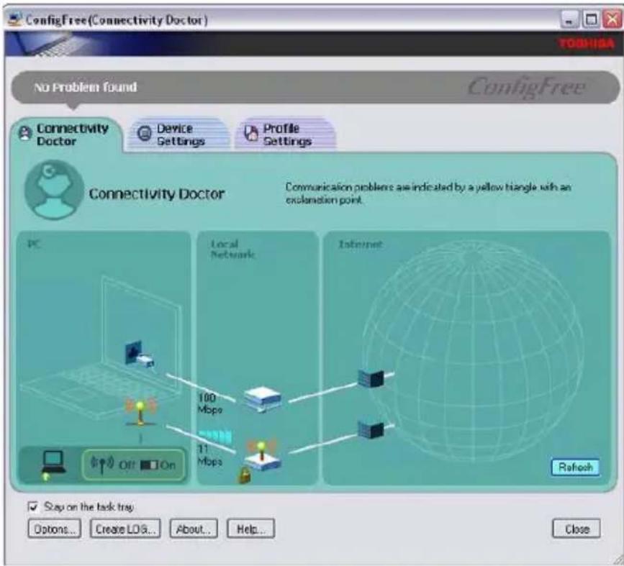This screenshot has width=624, height=566.
Task: Click the Close button at bottom
Action: (576, 529)
